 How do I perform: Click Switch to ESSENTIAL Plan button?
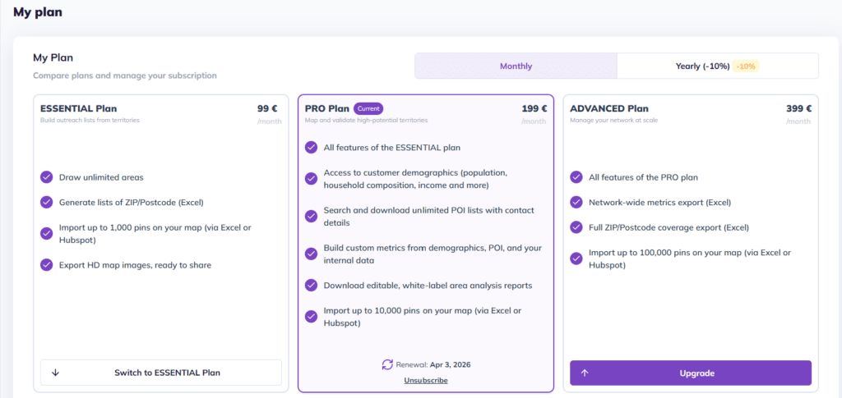pos(161,373)
